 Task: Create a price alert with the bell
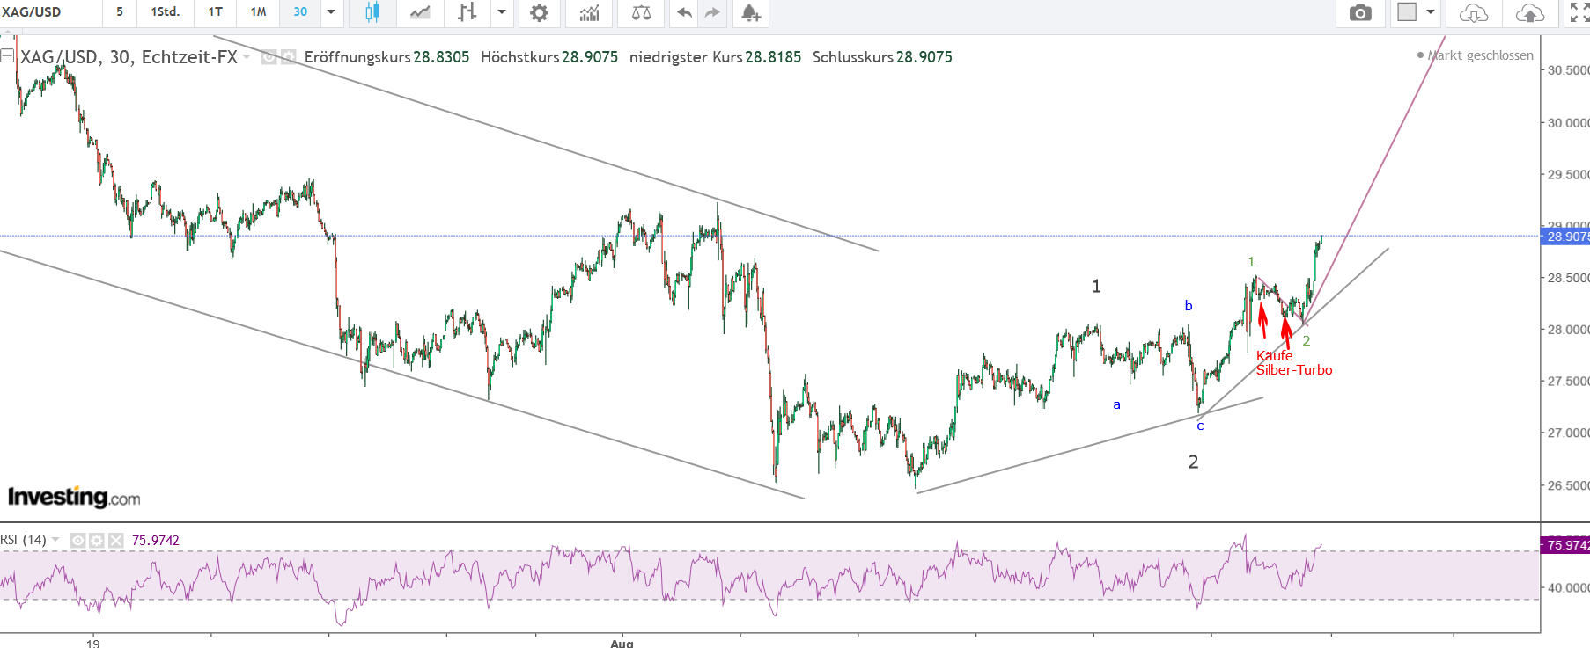tap(750, 12)
